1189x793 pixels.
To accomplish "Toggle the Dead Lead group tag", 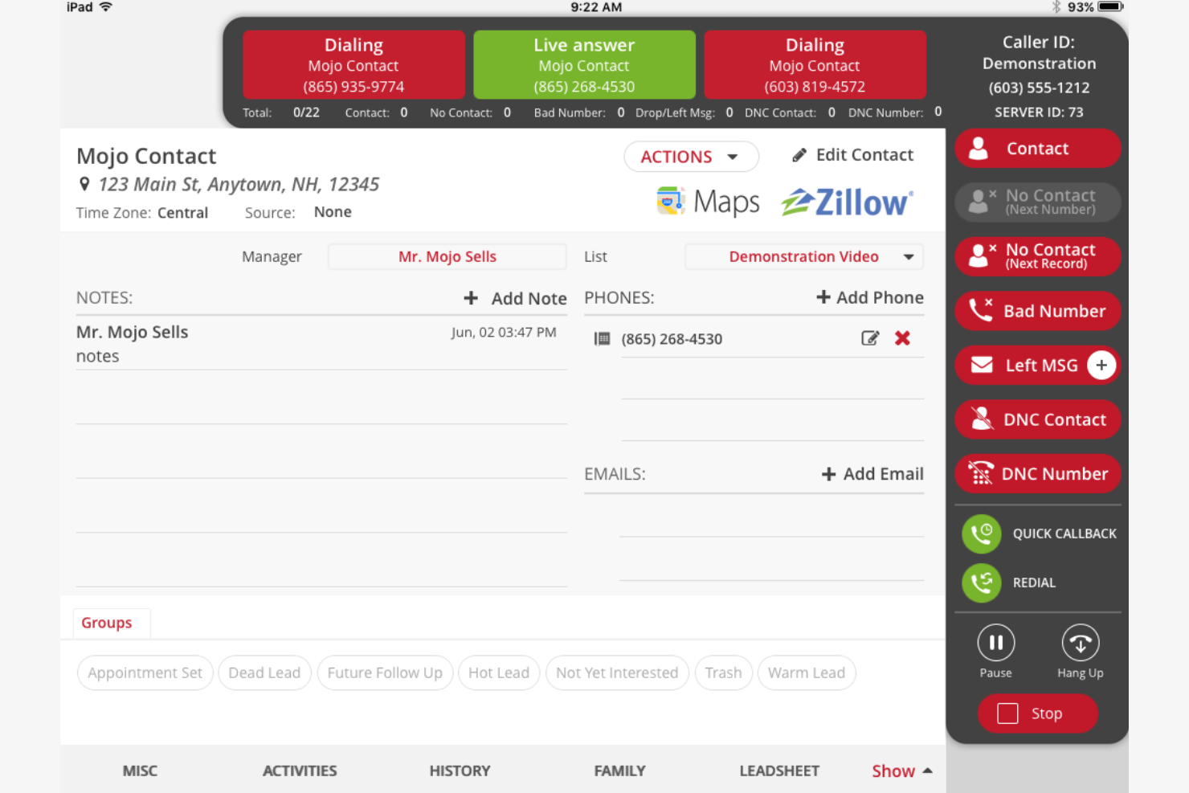I will 264,672.
